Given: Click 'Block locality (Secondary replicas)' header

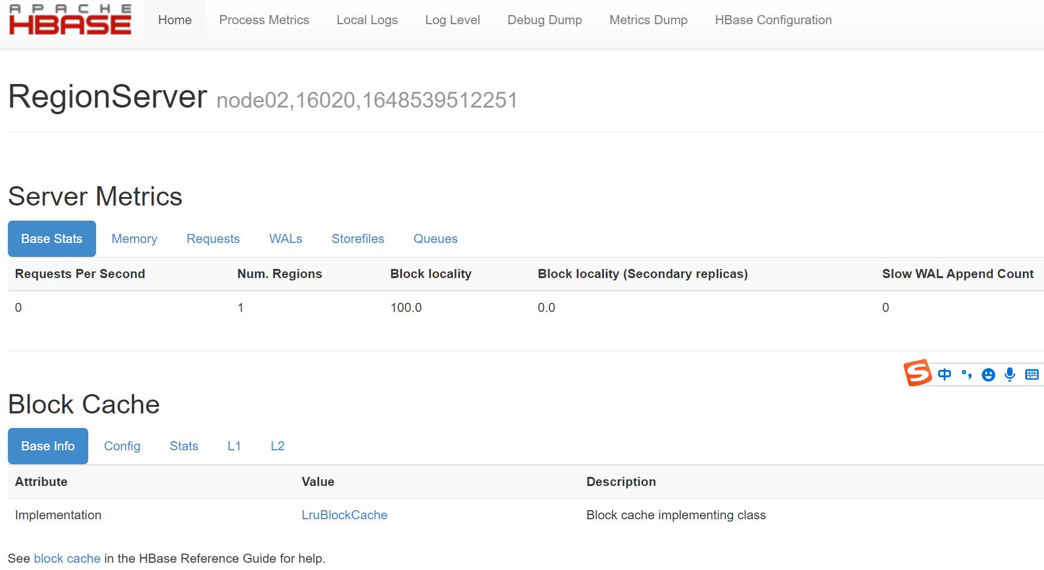Looking at the screenshot, I should (x=643, y=274).
